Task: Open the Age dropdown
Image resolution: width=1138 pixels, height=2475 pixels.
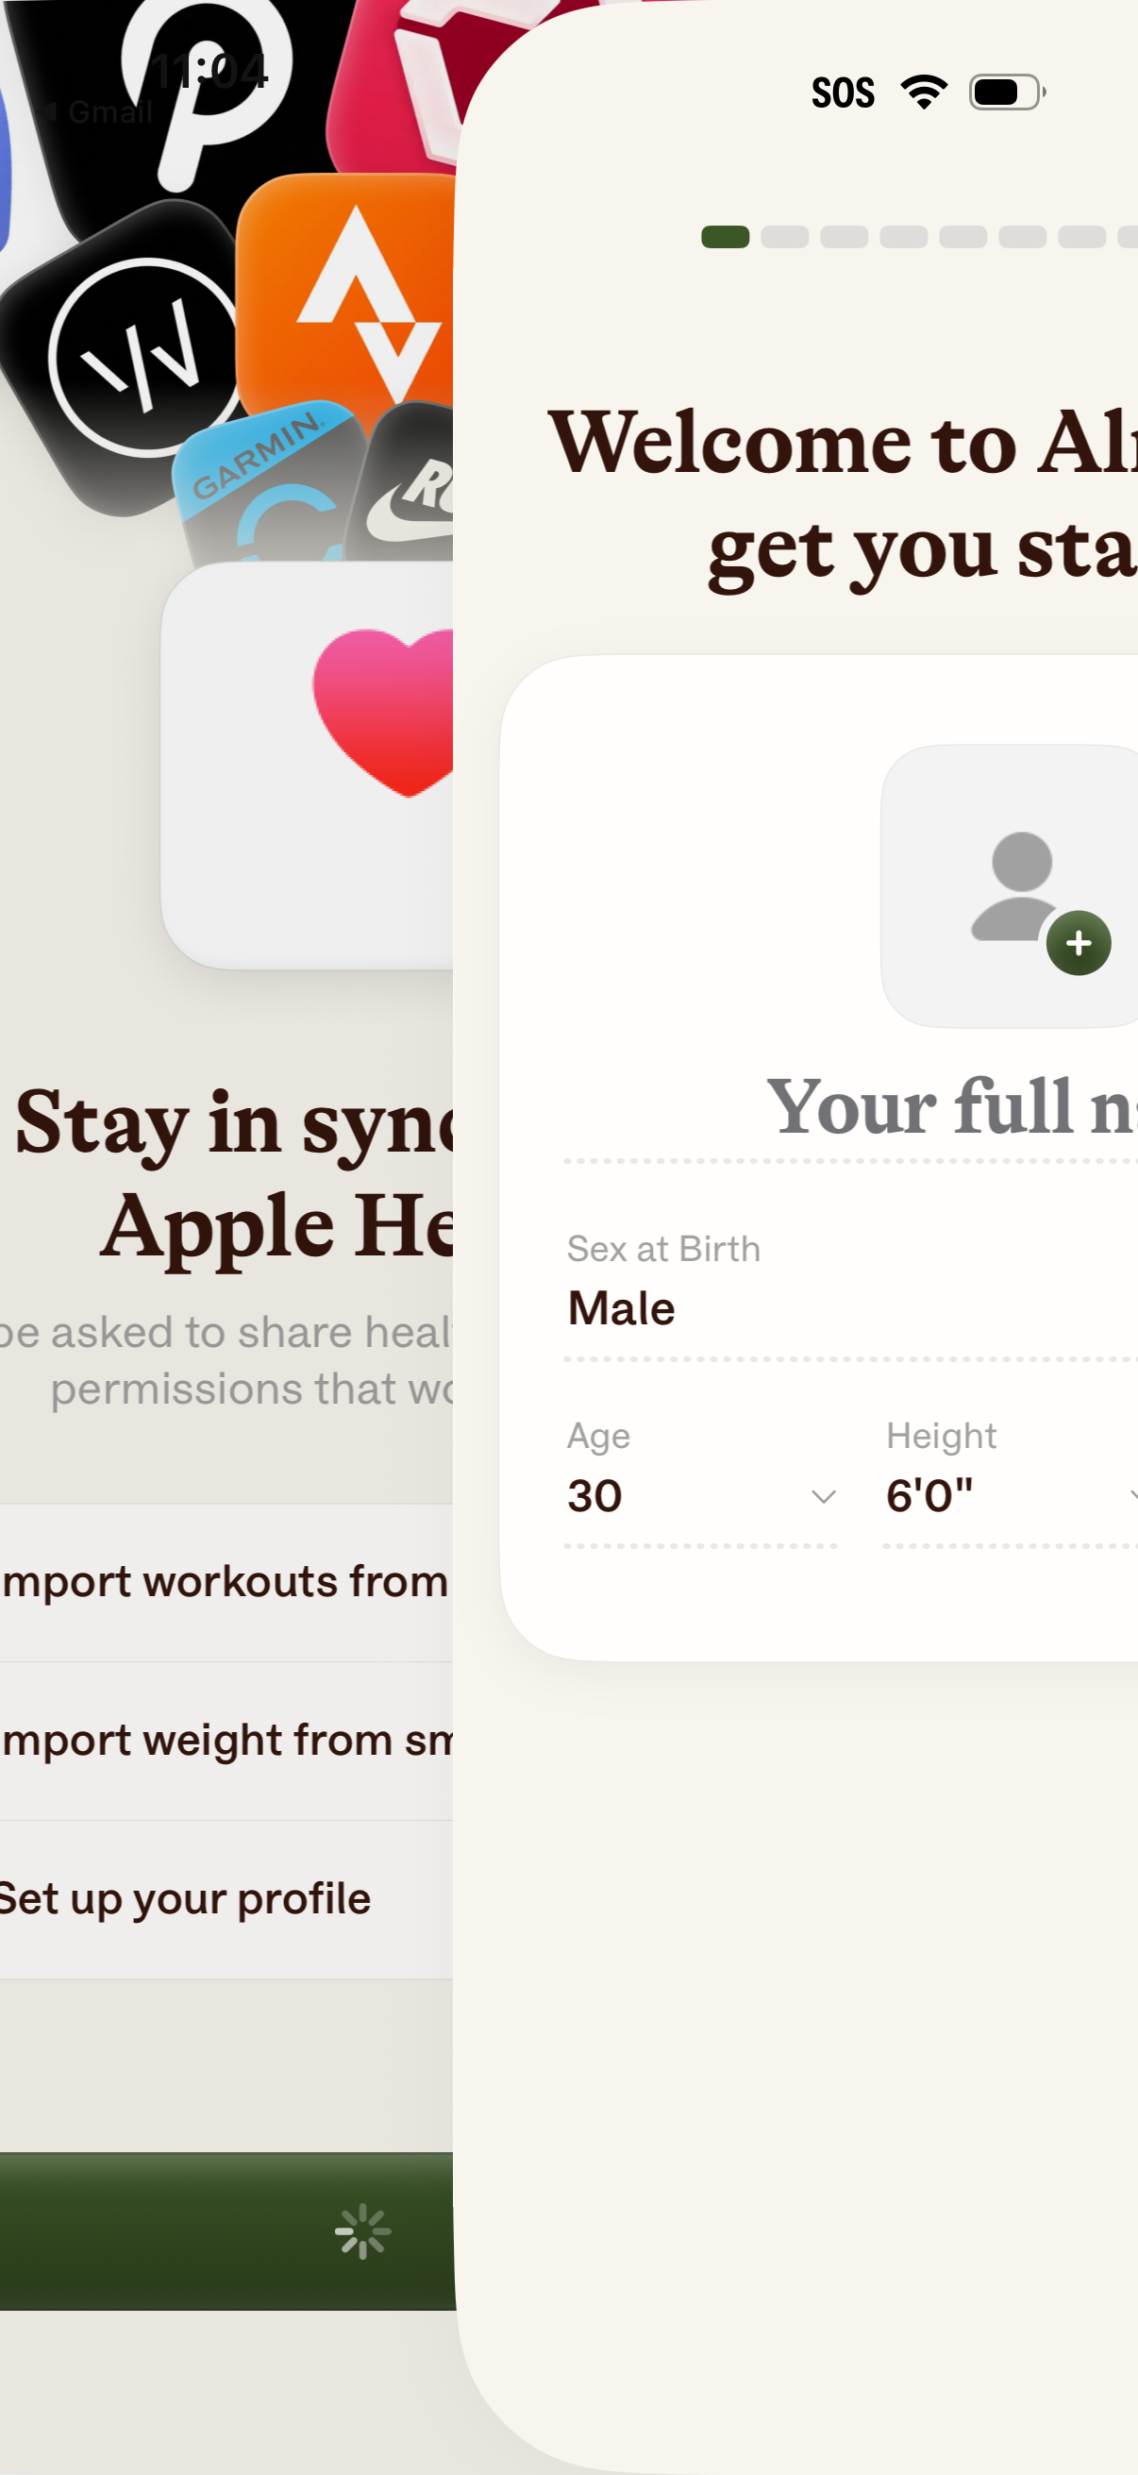Action: click(x=823, y=1496)
